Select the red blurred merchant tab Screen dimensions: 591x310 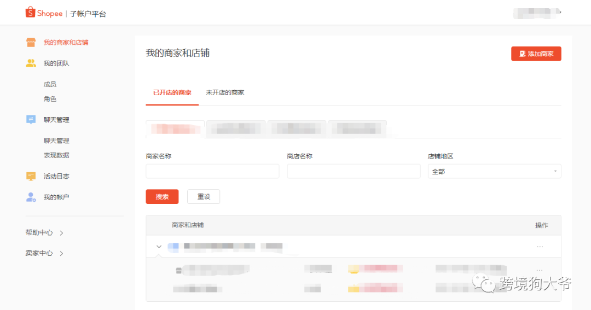point(175,129)
